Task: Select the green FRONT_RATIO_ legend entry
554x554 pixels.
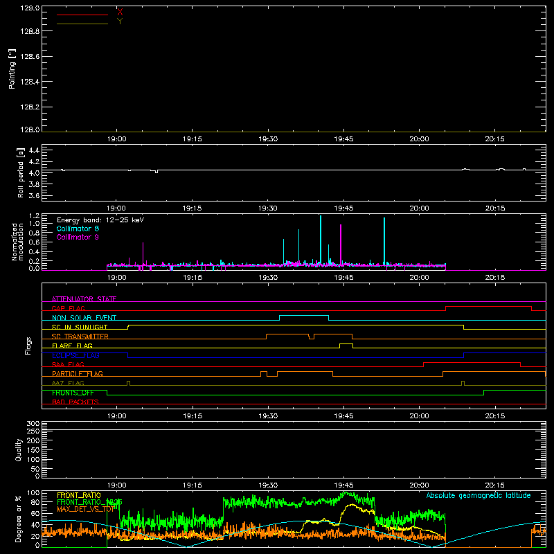Action: 90,502
